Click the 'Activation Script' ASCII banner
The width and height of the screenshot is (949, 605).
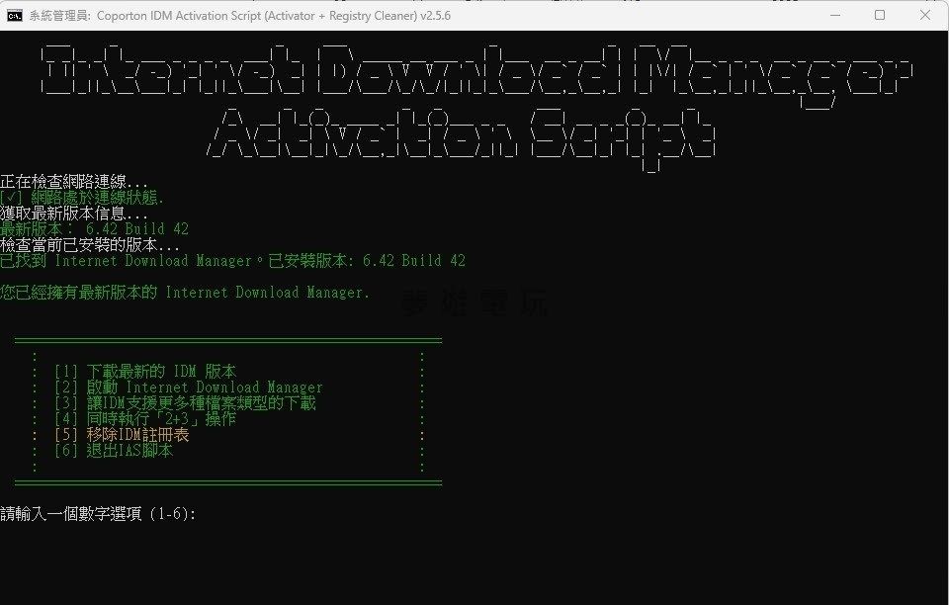coord(462,138)
